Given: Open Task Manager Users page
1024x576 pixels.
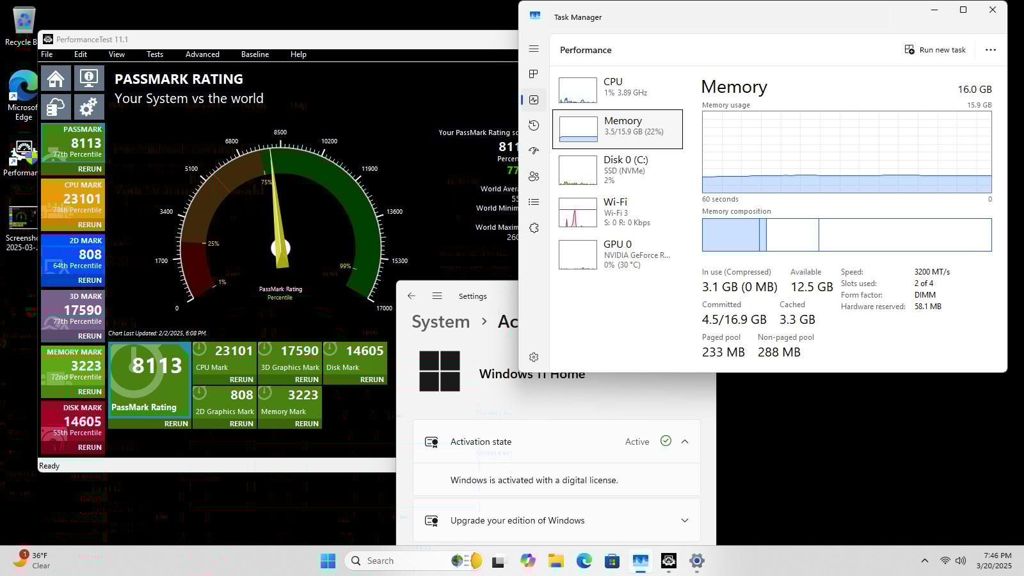Looking at the screenshot, I should 534,177.
